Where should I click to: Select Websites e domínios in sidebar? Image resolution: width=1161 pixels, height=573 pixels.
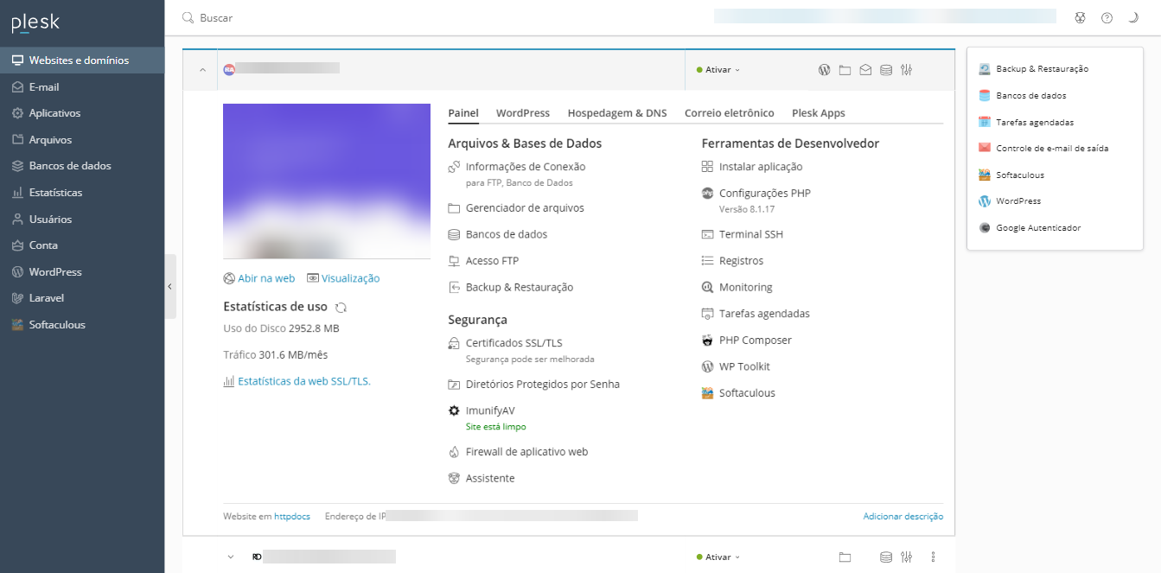click(x=82, y=60)
